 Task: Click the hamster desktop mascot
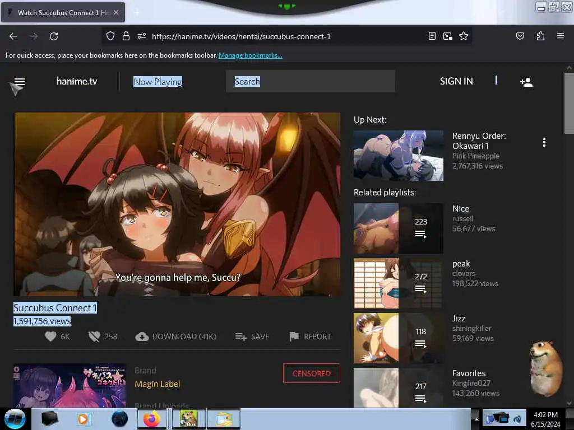point(545,368)
